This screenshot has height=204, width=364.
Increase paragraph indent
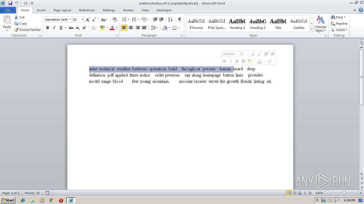[x=162, y=20]
